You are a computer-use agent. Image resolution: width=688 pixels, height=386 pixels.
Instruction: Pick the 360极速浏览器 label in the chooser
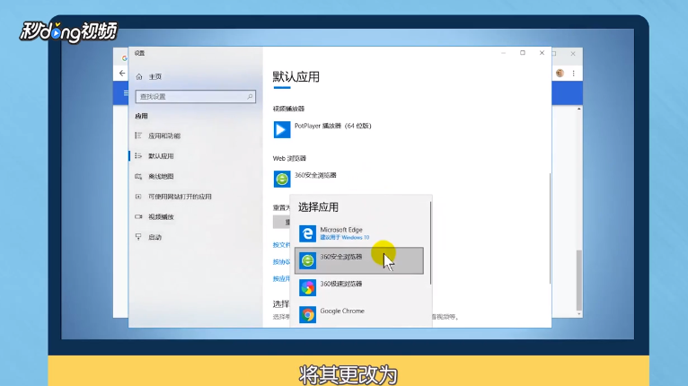341,284
